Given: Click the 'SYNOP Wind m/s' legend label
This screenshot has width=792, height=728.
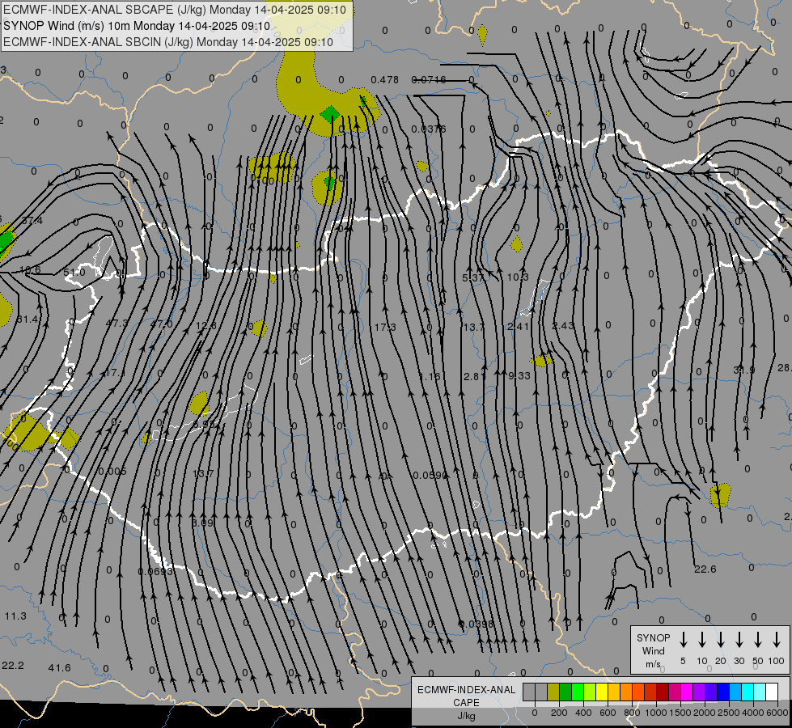Looking at the screenshot, I should (x=653, y=650).
